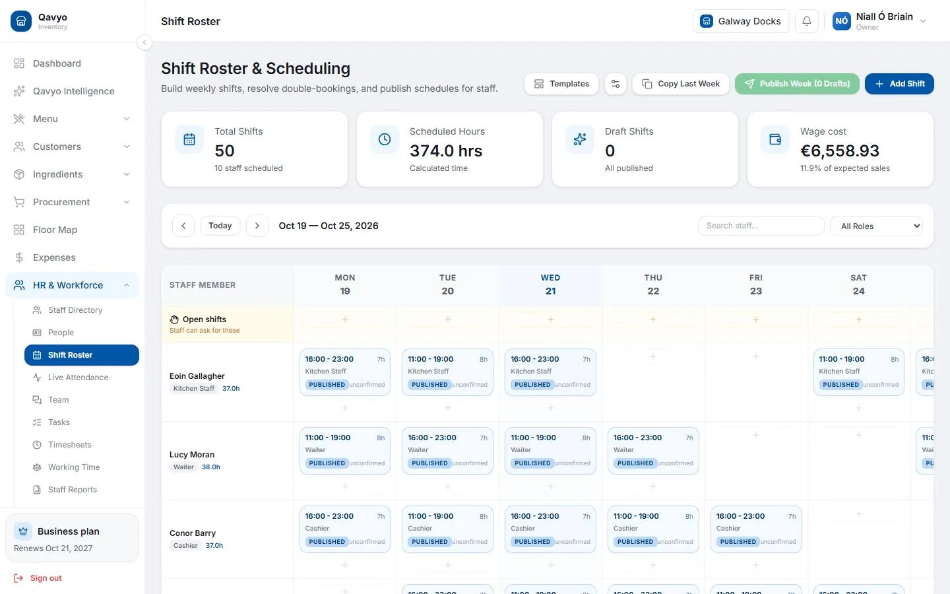The width and height of the screenshot is (950, 594).
Task: Open the All Roles dropdown
Action: click(x=876, y=226)
